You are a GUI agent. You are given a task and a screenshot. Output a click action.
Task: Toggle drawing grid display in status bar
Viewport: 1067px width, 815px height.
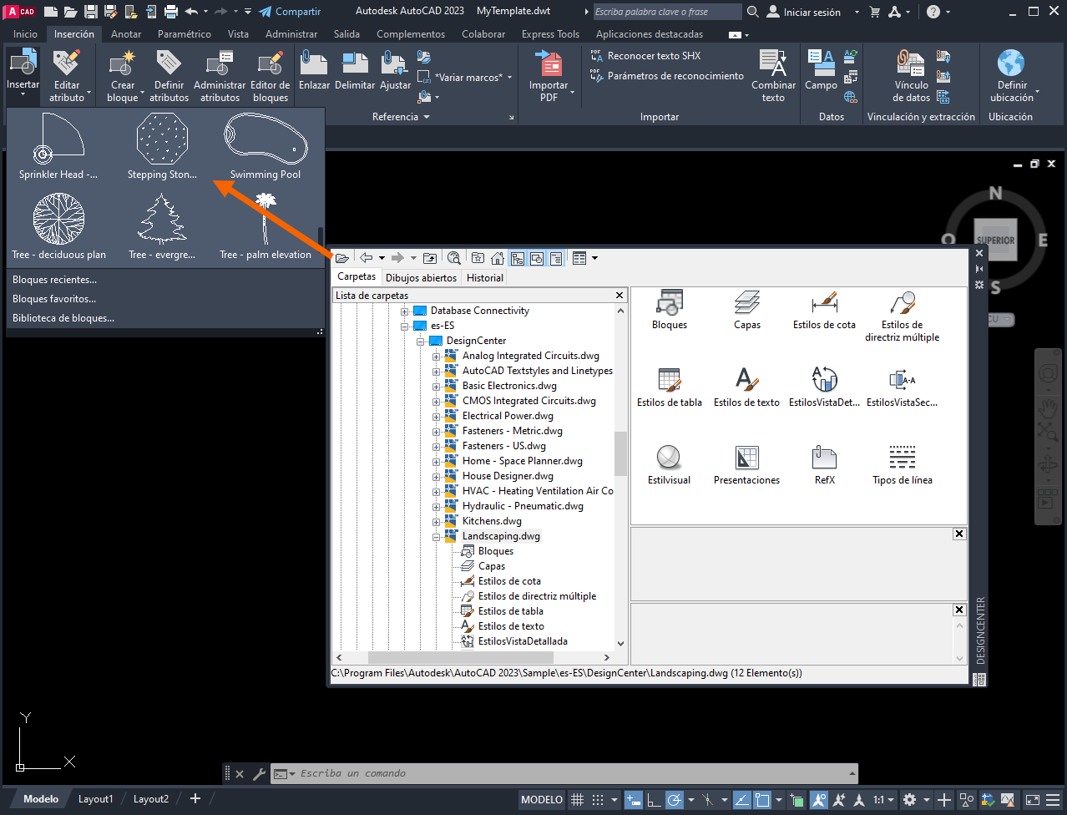click(577, 799)
